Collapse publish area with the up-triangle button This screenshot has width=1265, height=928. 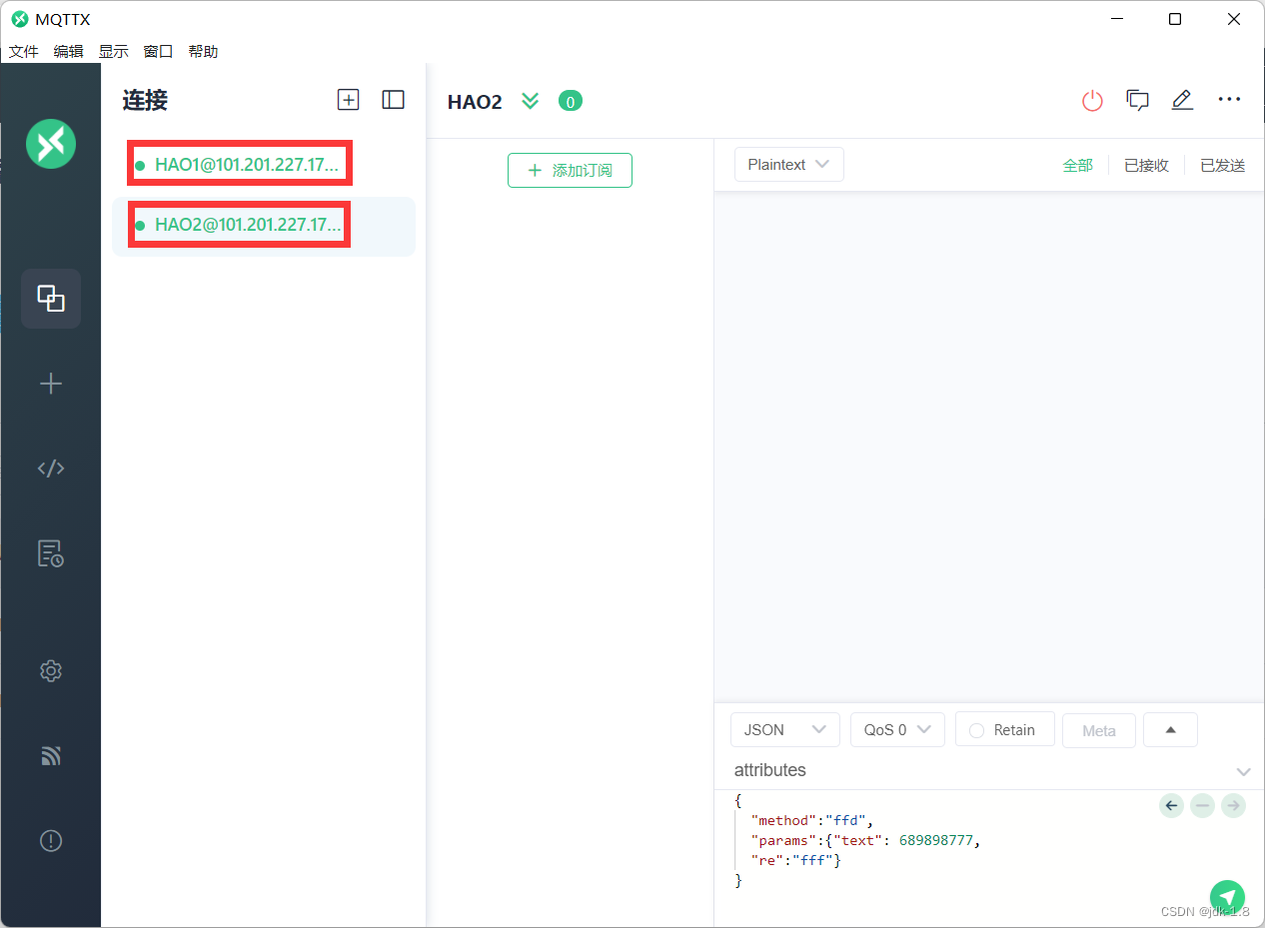[x=1170, y=730]
